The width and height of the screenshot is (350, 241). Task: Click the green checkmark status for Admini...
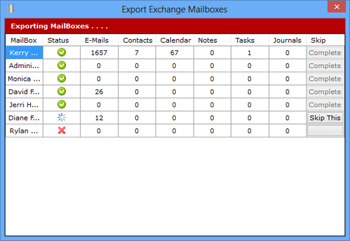62,65
